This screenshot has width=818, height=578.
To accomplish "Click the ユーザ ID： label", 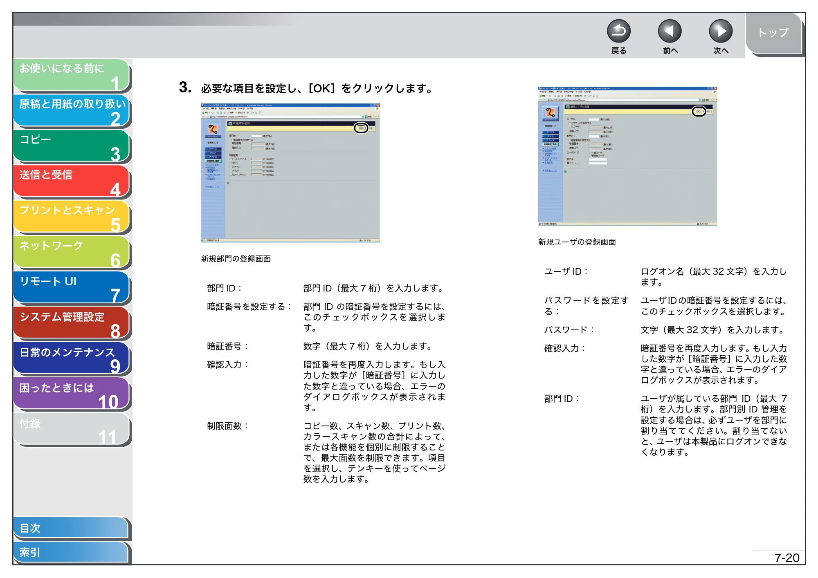I will (566, 271).
